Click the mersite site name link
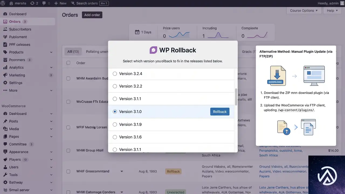The width and height of the screenshot is (345, 194). 20,3
